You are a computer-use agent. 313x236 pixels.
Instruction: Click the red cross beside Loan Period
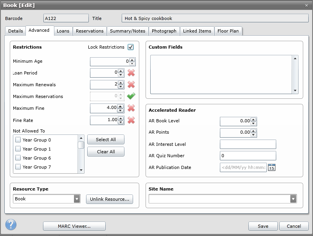[x=131, y=73]
